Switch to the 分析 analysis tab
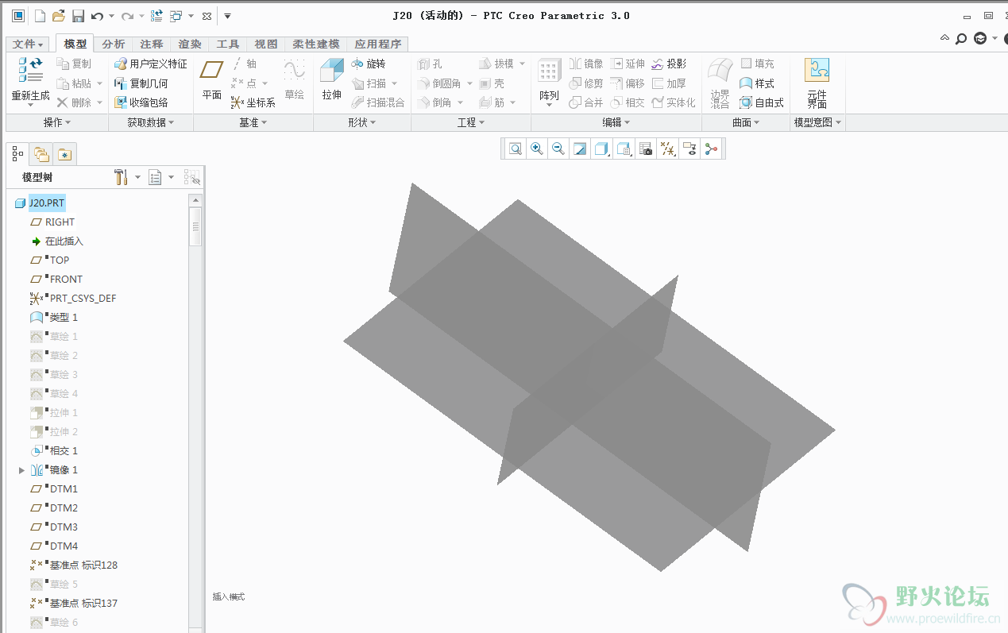Image resolution: width=1008 pixels, height=633 pixels. tap(114, 44)
